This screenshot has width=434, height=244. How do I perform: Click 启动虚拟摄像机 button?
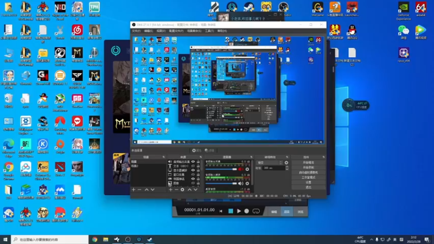(x=308, y=172)
